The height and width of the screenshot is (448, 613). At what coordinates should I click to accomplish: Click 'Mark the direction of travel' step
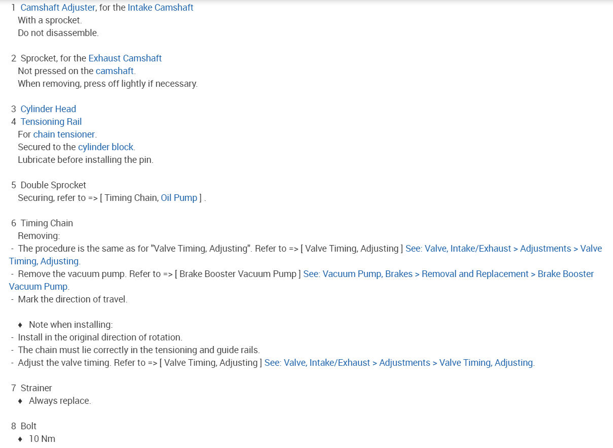[73, 299]
